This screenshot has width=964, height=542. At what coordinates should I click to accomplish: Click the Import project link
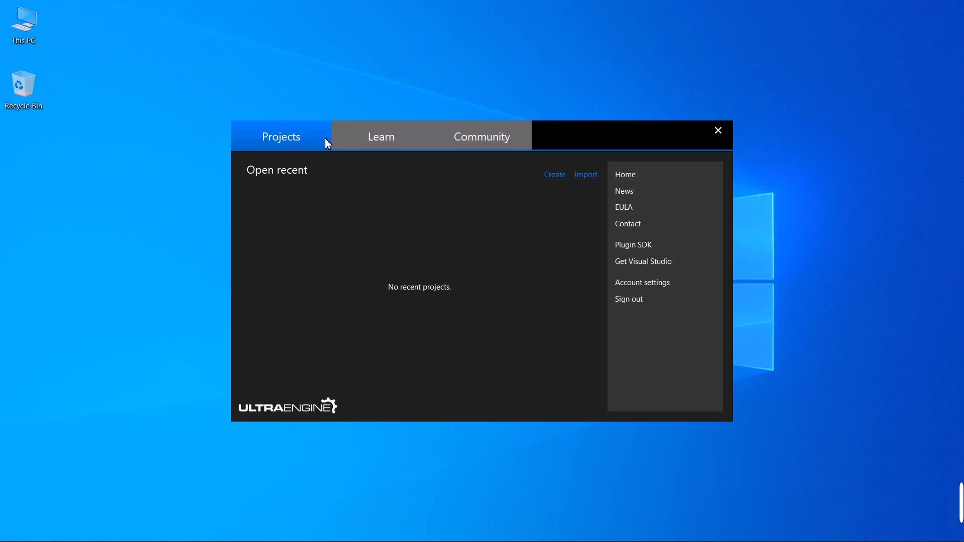tap(586, 175)
